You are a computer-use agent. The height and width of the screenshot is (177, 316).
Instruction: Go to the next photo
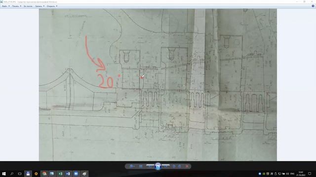pyautogui.click(x=166, y=166)
